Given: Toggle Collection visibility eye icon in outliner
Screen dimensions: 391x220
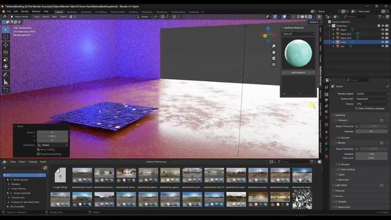Looking at the screenshot, I should 383,26.
